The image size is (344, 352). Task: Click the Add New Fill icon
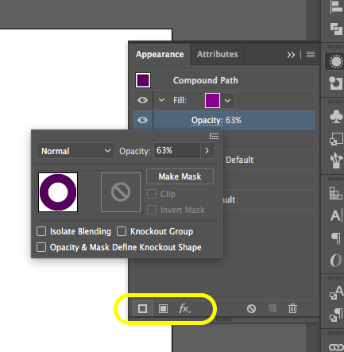click(x=163, y=308)
